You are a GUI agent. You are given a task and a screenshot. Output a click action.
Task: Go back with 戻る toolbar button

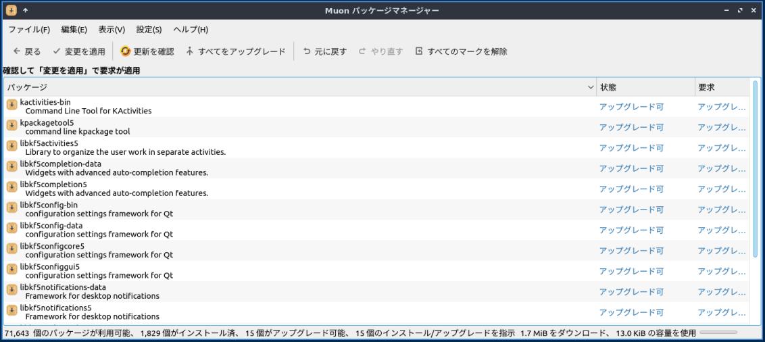point(27,51)
